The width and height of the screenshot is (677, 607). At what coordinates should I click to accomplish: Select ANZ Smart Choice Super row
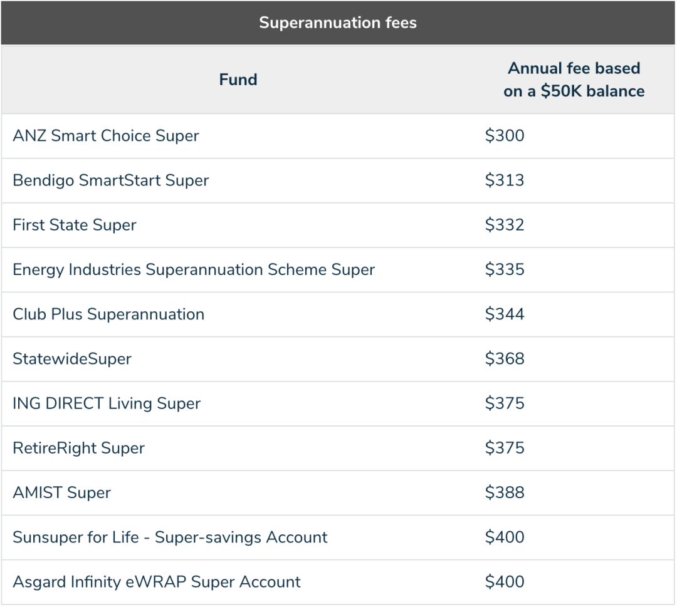pyautogui.click(x=106, y=136)
